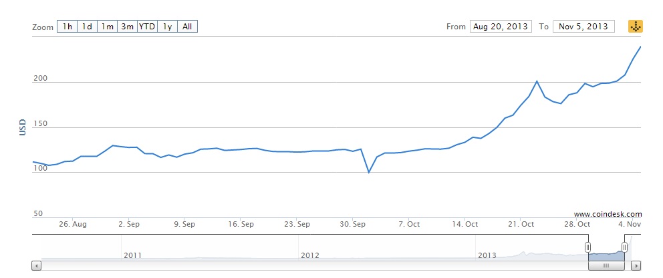Click the scrollbar left arrow

tap(36, 265)
